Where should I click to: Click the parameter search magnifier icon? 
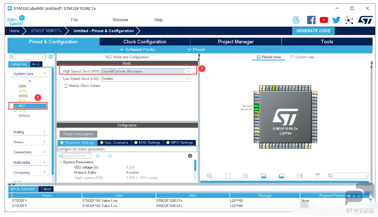(60, 156)
